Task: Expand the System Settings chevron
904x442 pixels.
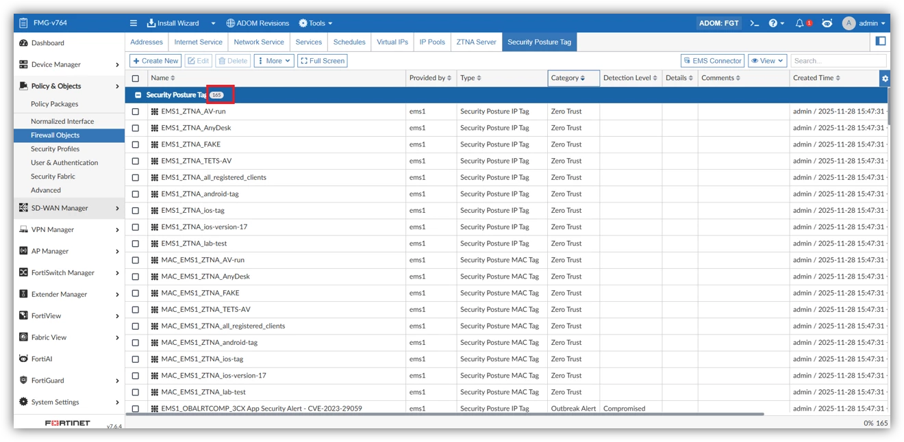Action: [x=117, y=402]
